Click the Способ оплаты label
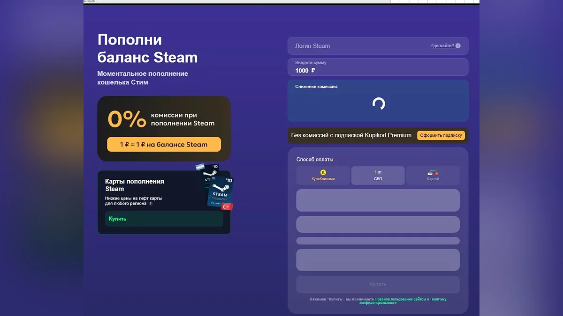 (315, 160)
